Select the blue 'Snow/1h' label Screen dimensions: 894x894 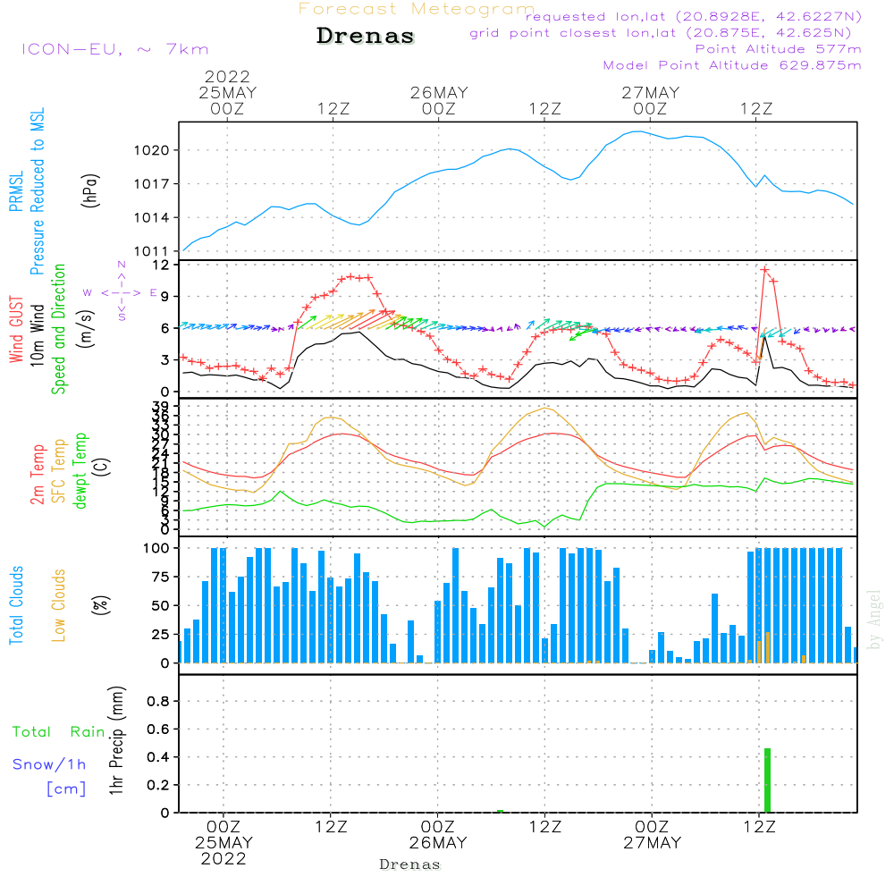(49, 764)
